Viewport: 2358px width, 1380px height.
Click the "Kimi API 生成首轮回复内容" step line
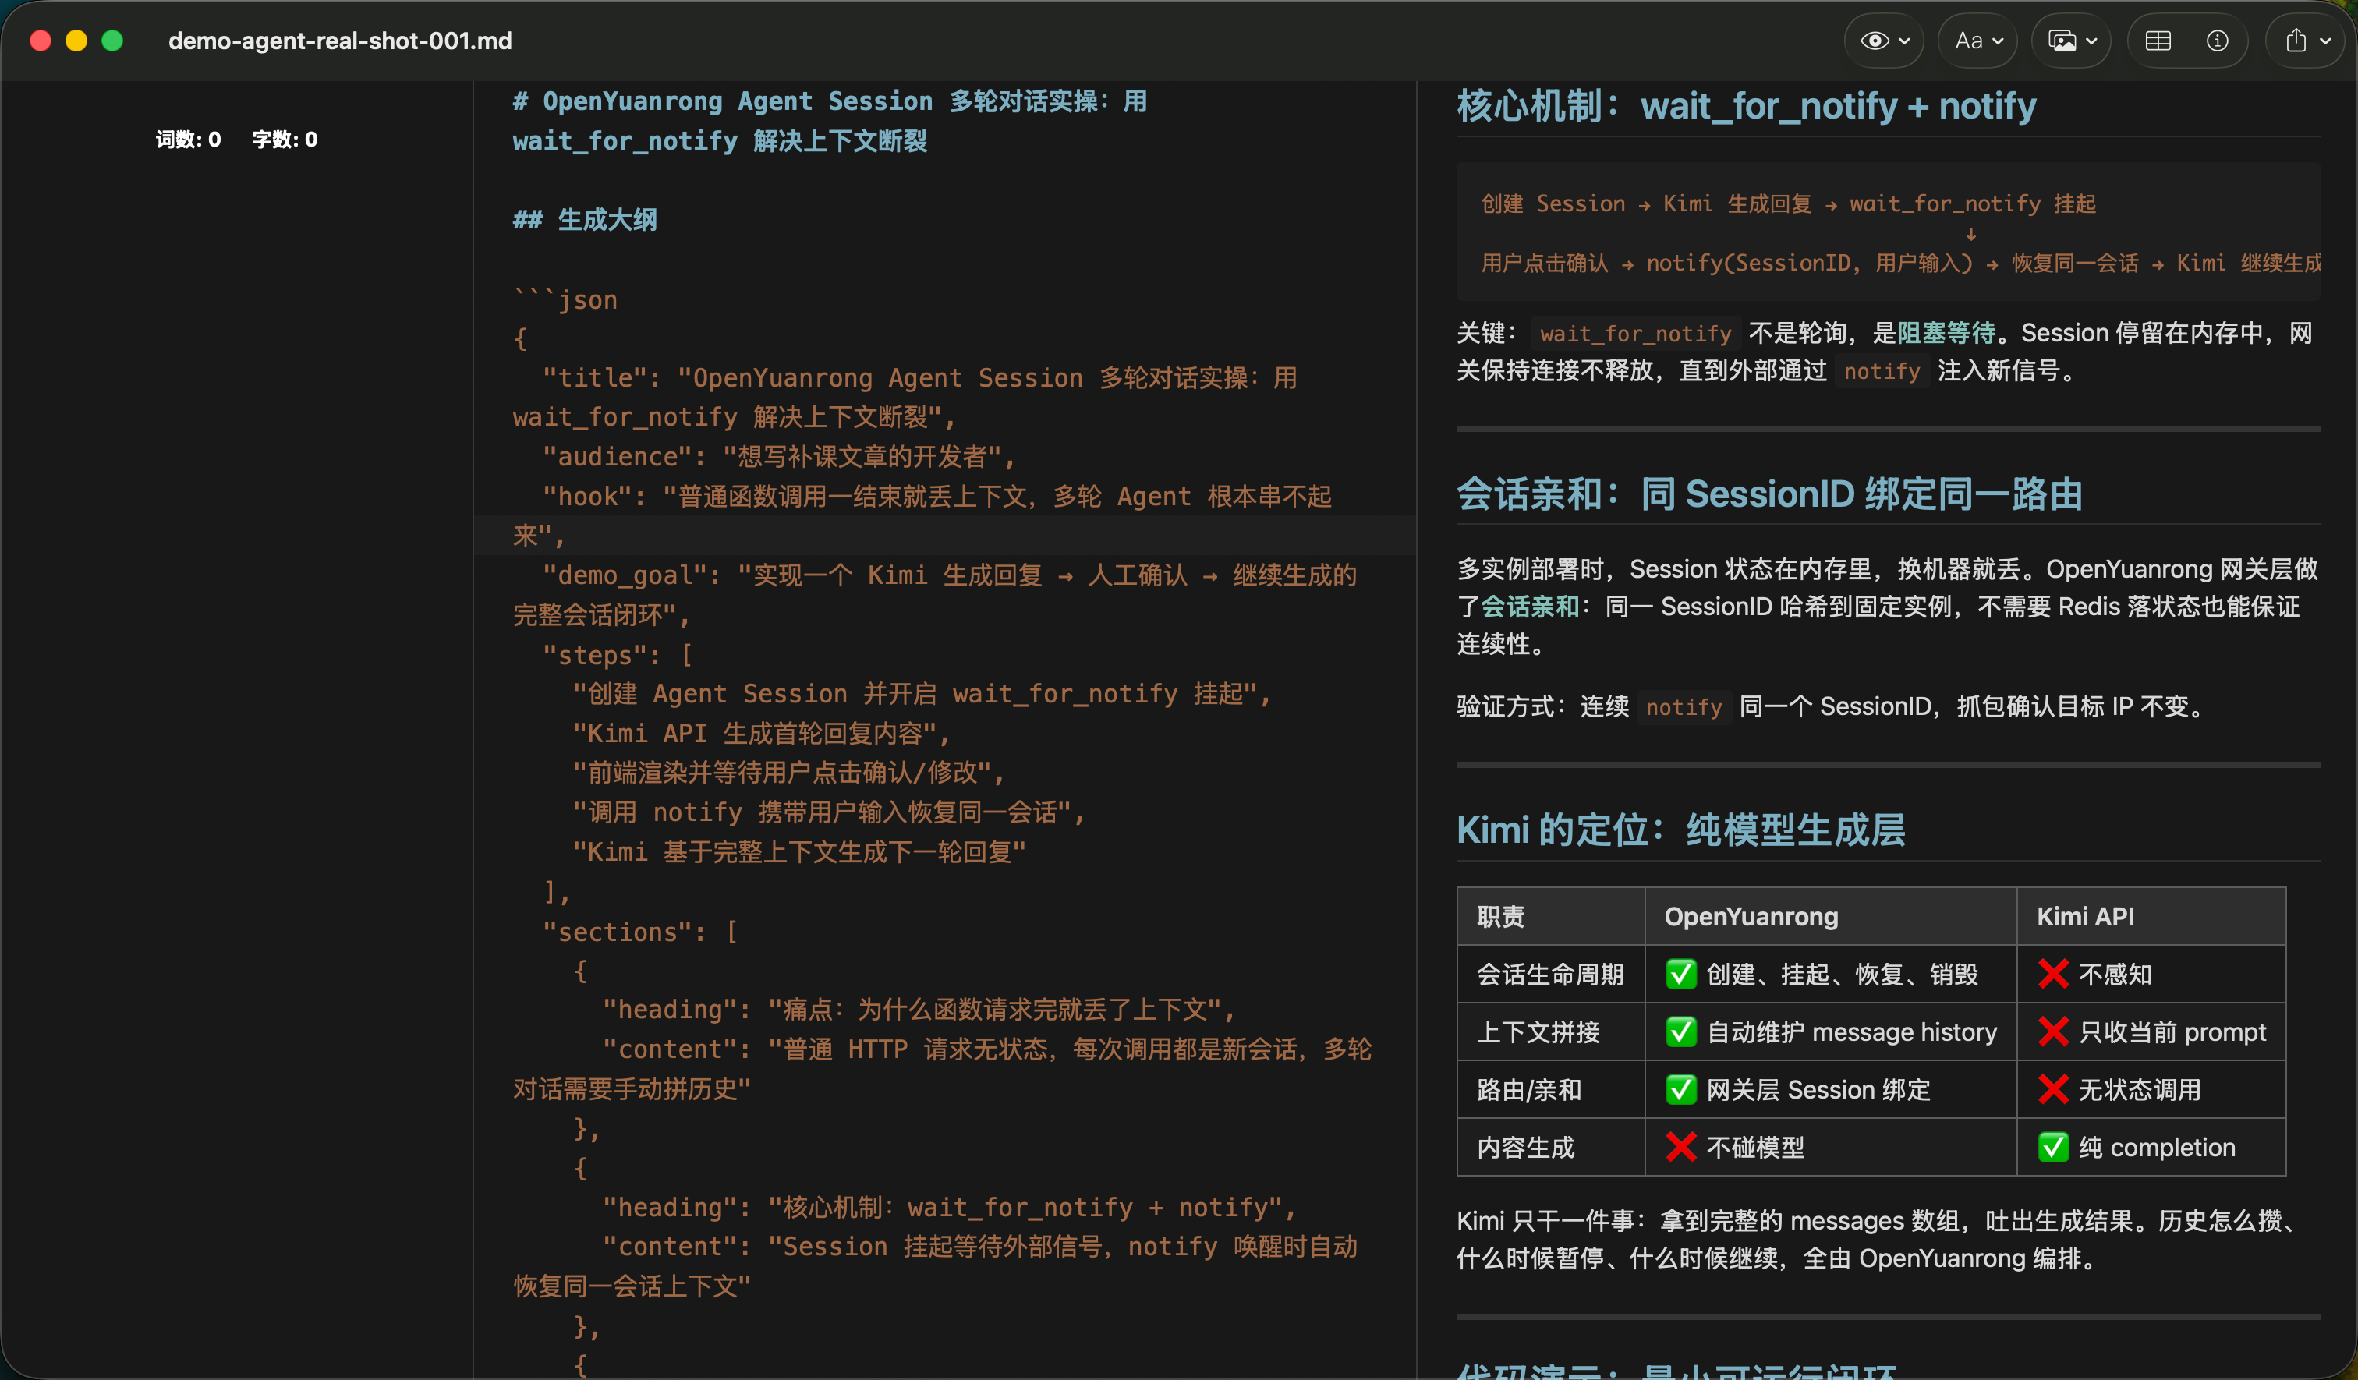tap(762, 734)
